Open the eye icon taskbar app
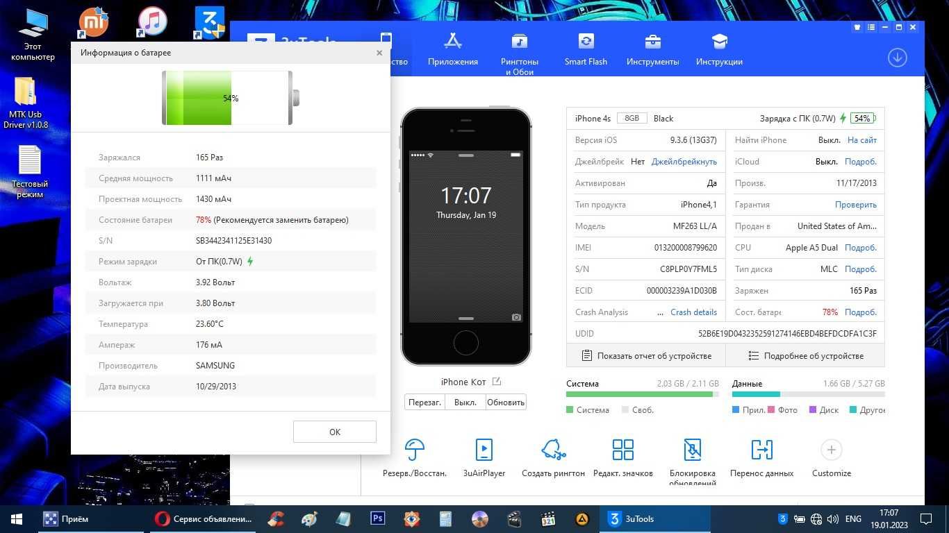949x533 pixels. tap(412, 518)
